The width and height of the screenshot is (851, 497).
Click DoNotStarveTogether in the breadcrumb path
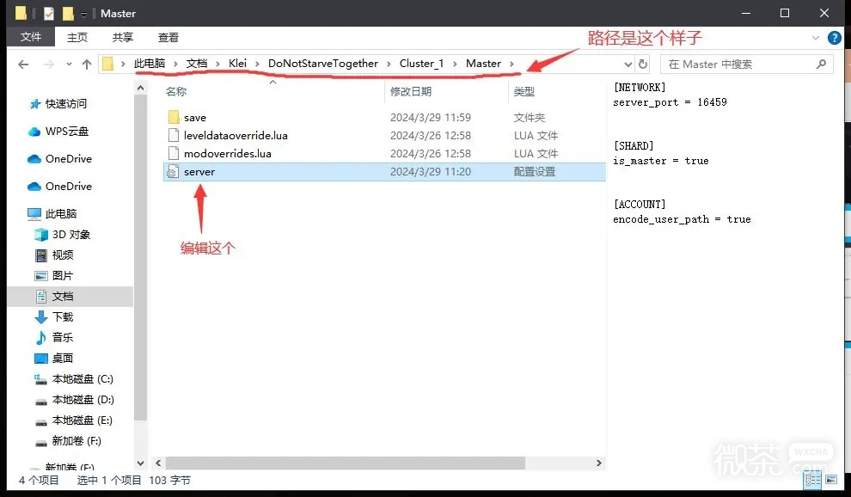[323, 64]
